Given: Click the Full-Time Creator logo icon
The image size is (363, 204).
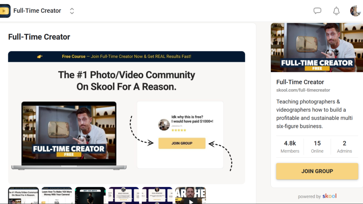Looking at the screenshot, I should click(5, 11).
